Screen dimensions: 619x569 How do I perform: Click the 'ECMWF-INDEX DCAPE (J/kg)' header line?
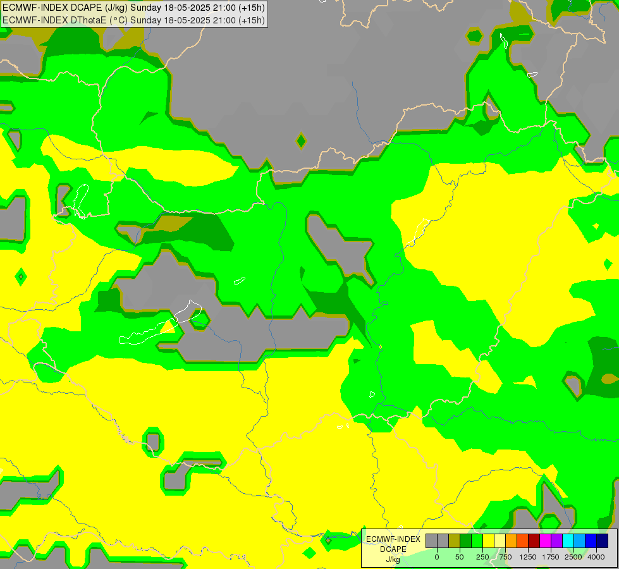133,8
